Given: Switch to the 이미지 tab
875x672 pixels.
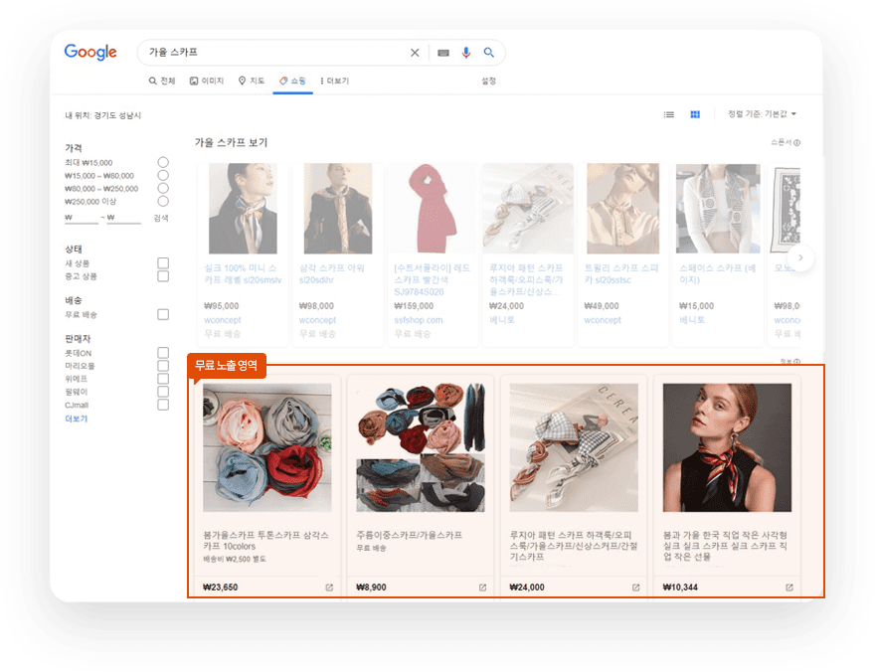Looking at the screenshot, I should click(x=207, y=81).
